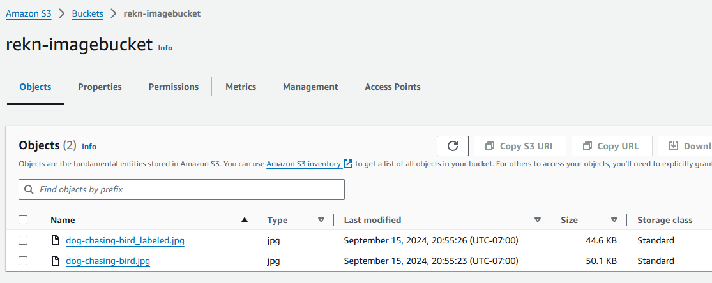Click file icon beside dog-chasing-bird_labeled.jpg
The height and width of the screenshot is (283, 712).
(56, 240)
